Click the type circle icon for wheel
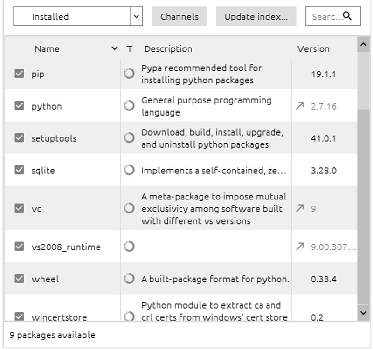Viewport: 373px width, 350px height. click(x=129, y=278)
